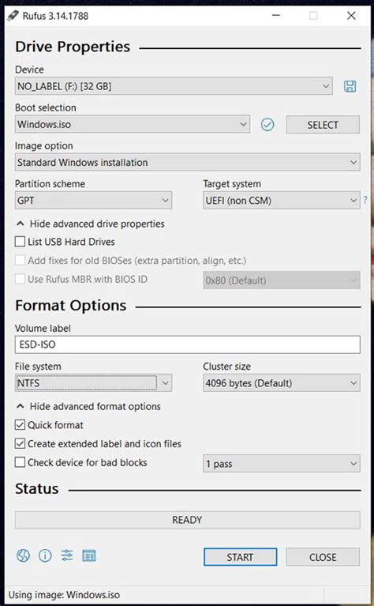Open the Partition scheme GPT dropdown
The height and width of the screenshot is (606, 374).
(93, 200)
